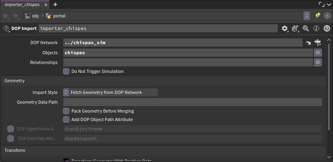Click the portal node icon in the path

49,16
